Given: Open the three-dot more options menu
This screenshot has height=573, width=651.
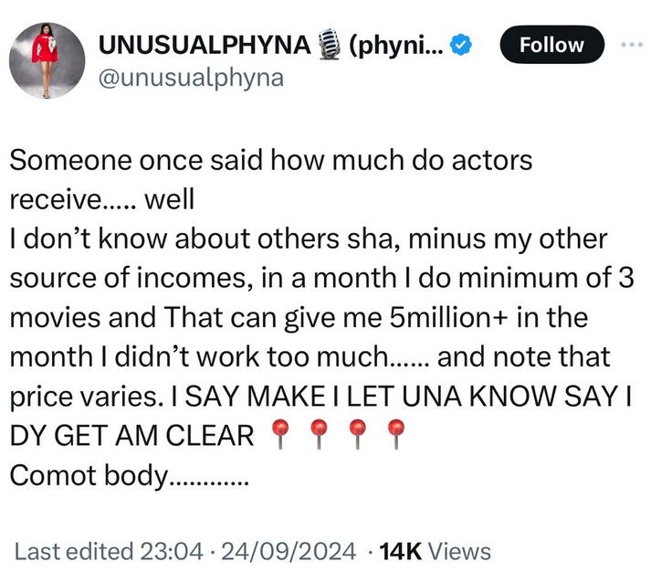Looking at the screenshot, I should pyautogui.click(x=631, y=45).
